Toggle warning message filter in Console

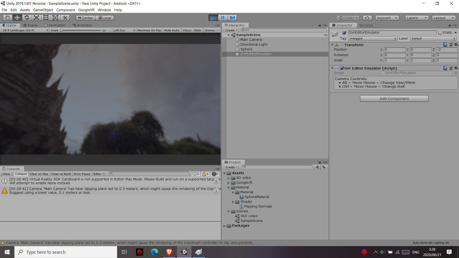click(205, 174)
